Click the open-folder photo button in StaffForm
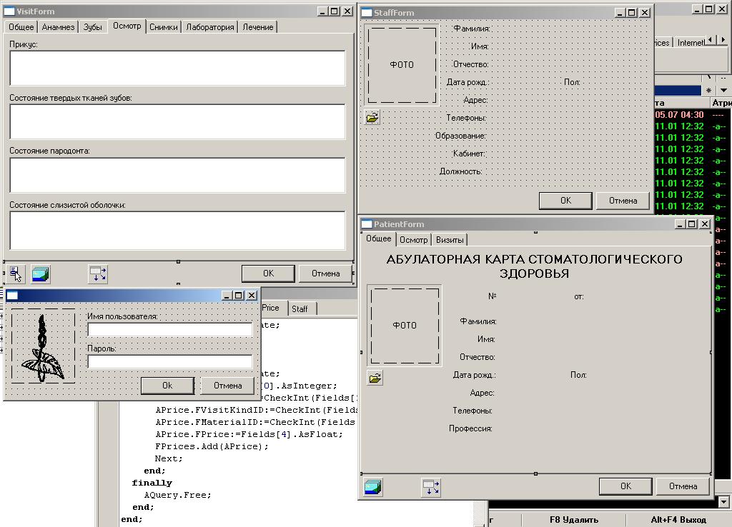 click(x=372, y=117)
